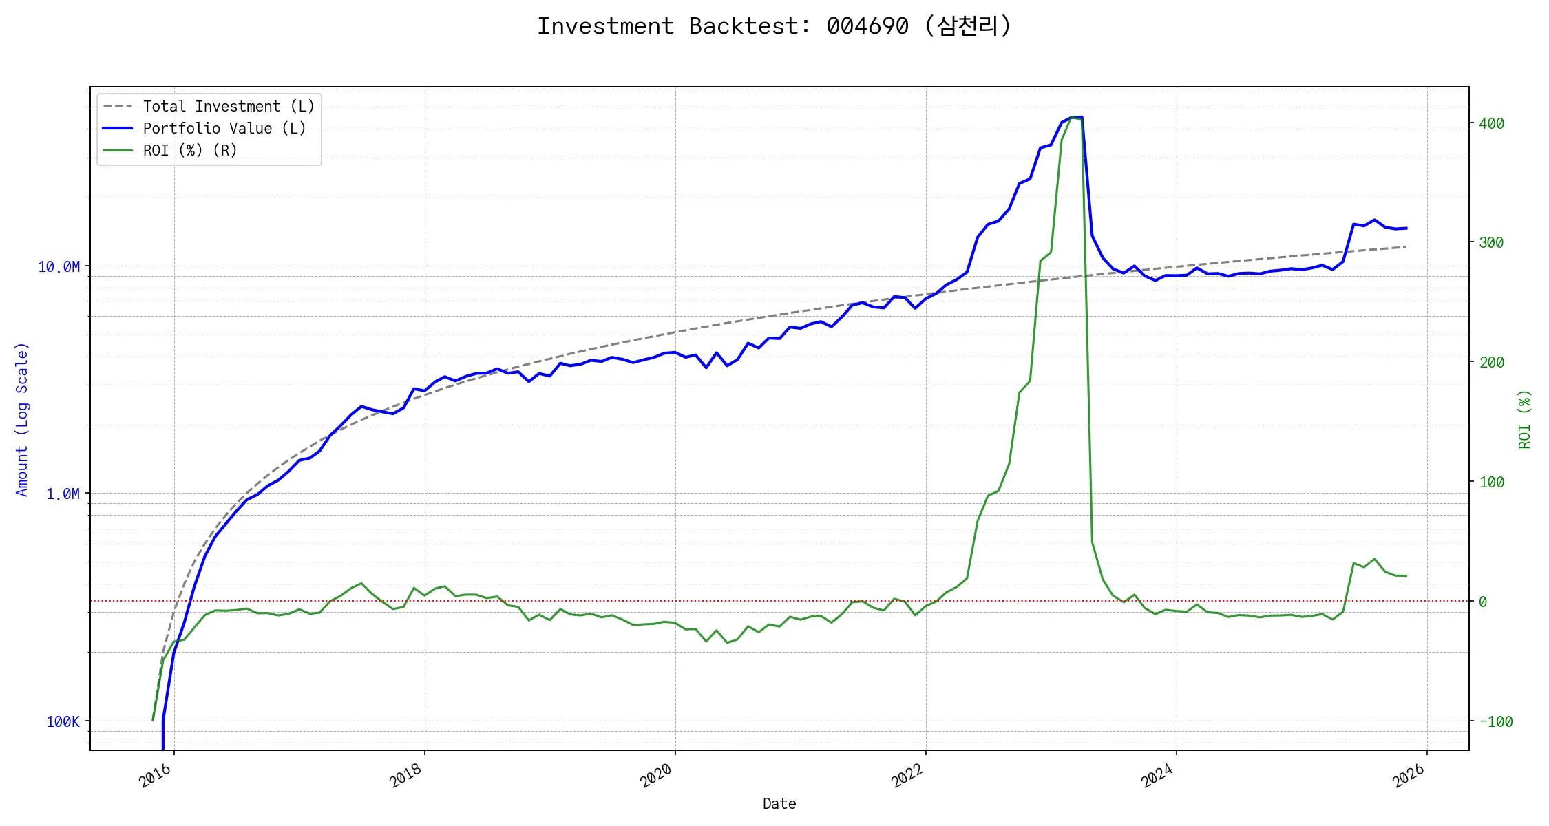Viewport: 1549px width, 826px height.
Task: Click the Amount (Log Scale) axis title
Action: pyautogui.click(x=22, y=419)
